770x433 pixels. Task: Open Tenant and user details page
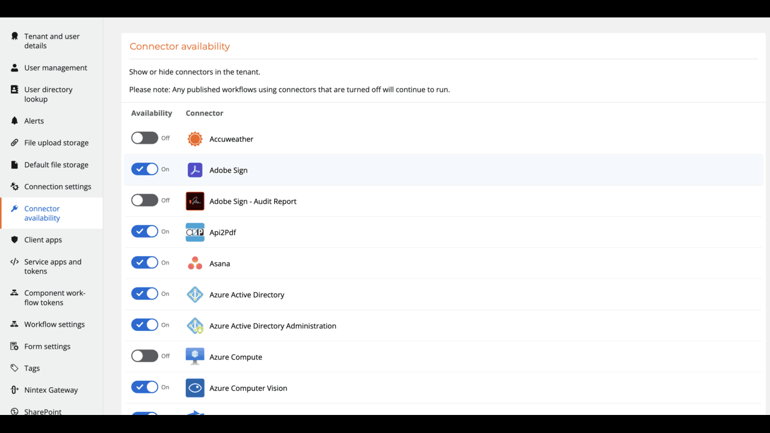(51, 41)
